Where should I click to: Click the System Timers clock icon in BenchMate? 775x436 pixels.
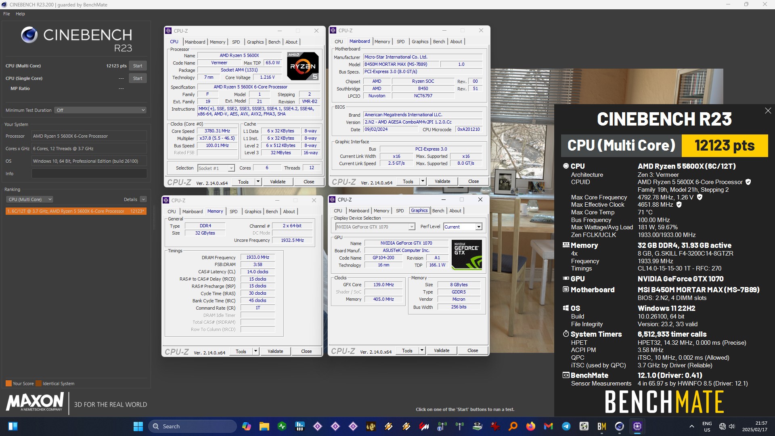pos(566,334)
